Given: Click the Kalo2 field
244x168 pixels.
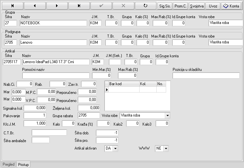Looking at the screenshot, I should [133, 124].
